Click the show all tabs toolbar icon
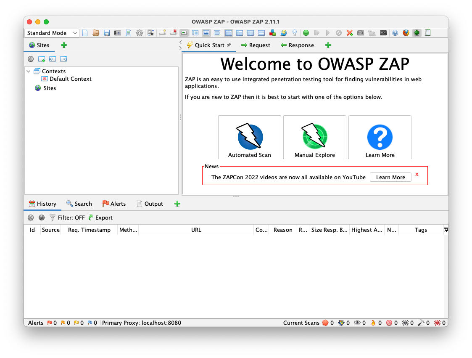 tap(163, 32)
